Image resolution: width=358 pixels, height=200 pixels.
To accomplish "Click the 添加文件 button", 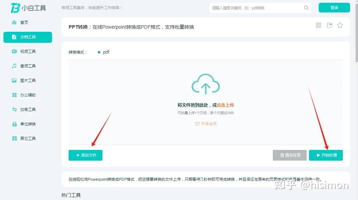I will 86,155.
